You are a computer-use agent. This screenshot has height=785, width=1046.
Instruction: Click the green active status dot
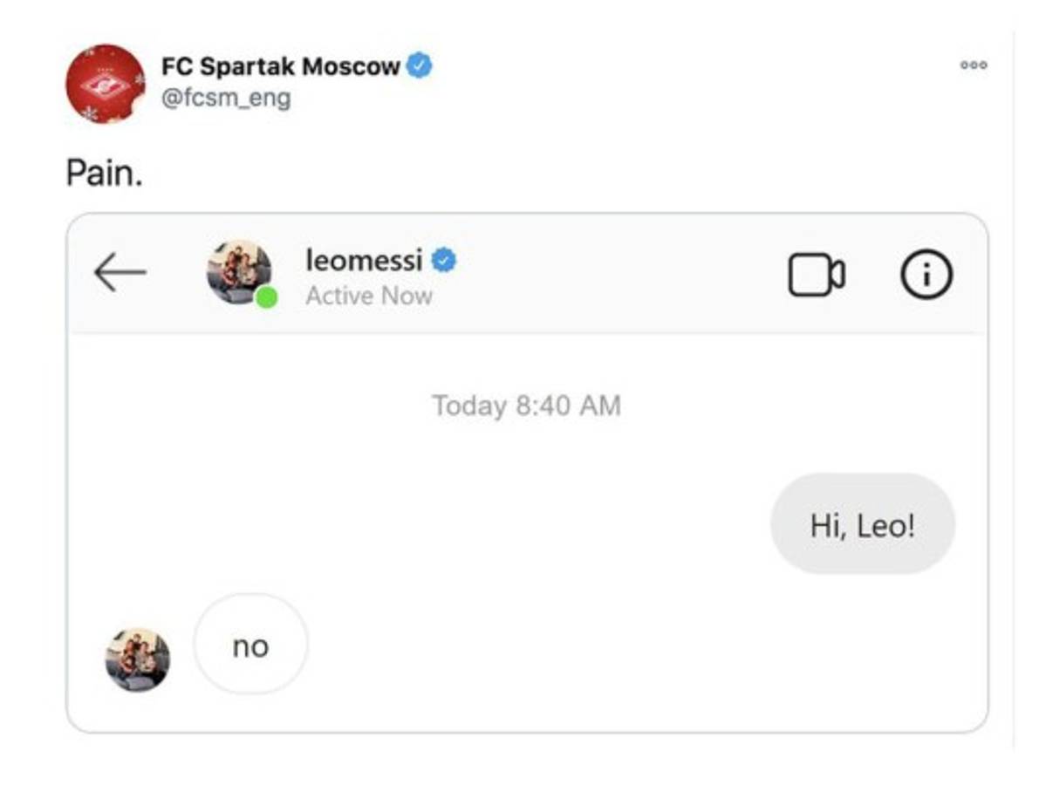(267, 297)
